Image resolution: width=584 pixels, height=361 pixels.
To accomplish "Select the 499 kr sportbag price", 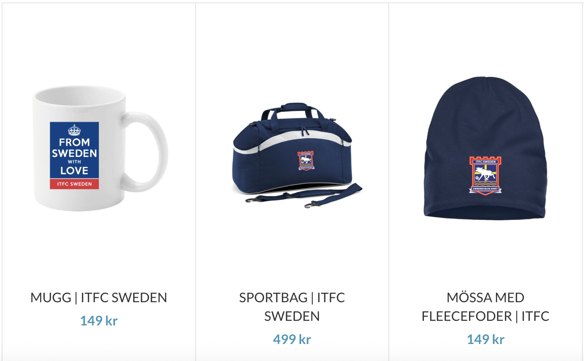I will click(x=292, y=339).
